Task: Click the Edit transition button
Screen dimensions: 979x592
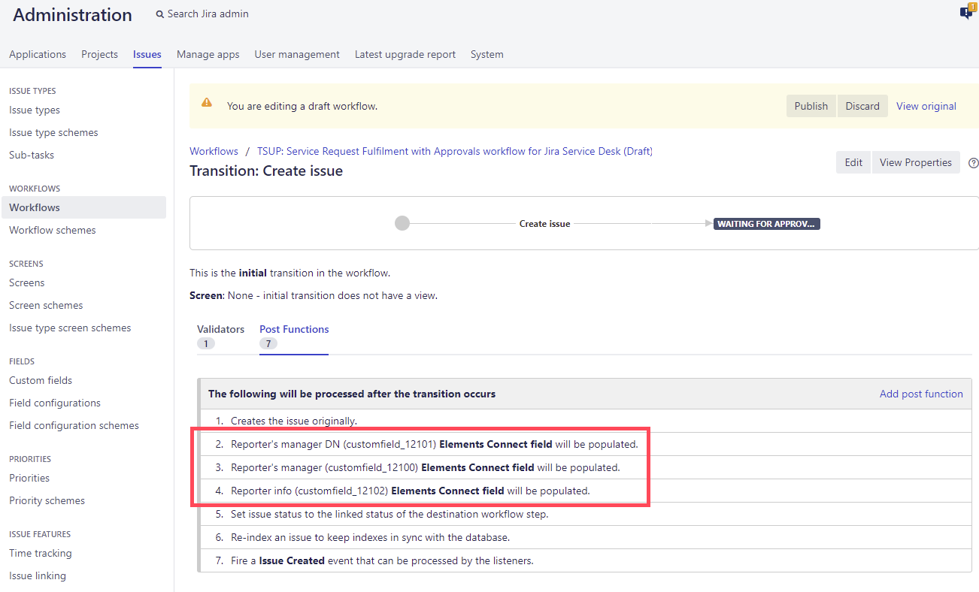Action: coord(853,162)
